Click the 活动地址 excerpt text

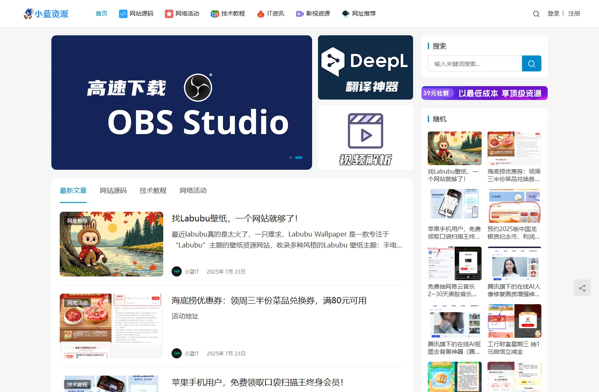pyautogui.click(x=185, y=316)
